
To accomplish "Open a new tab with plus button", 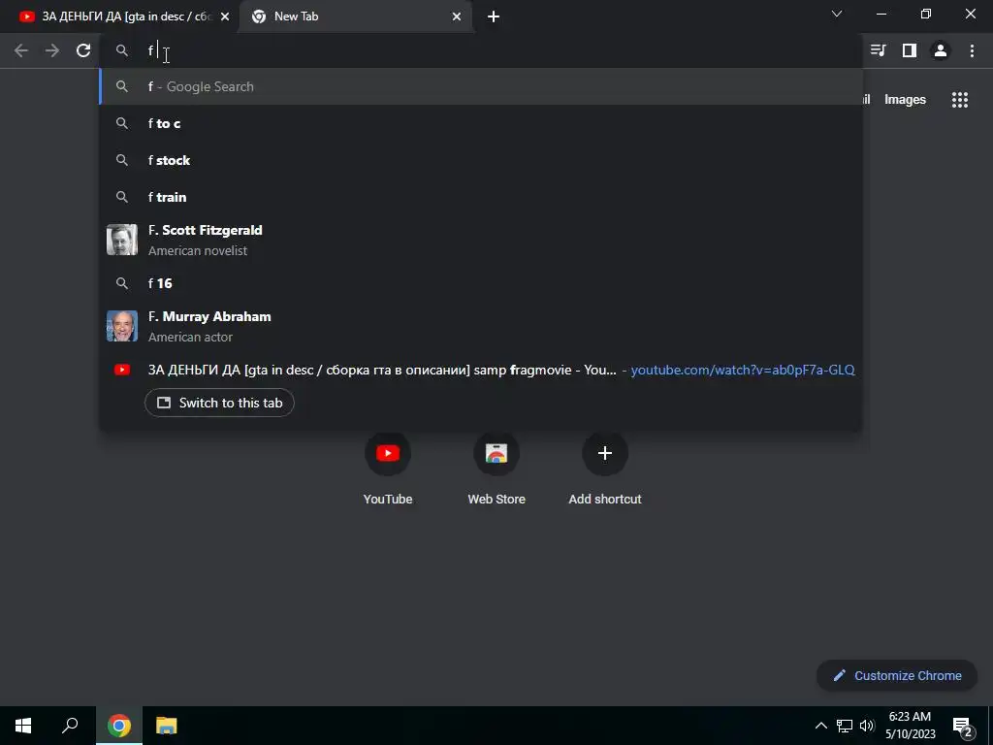I will pos(494,16).
